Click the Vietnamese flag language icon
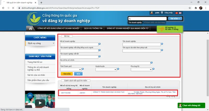The height and width of the screenshot is (111, 209). 176,13
